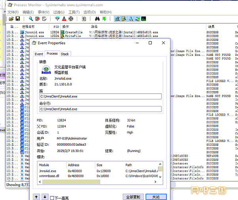
Task: Open Find with the binoculars icon
Action: 97,19
